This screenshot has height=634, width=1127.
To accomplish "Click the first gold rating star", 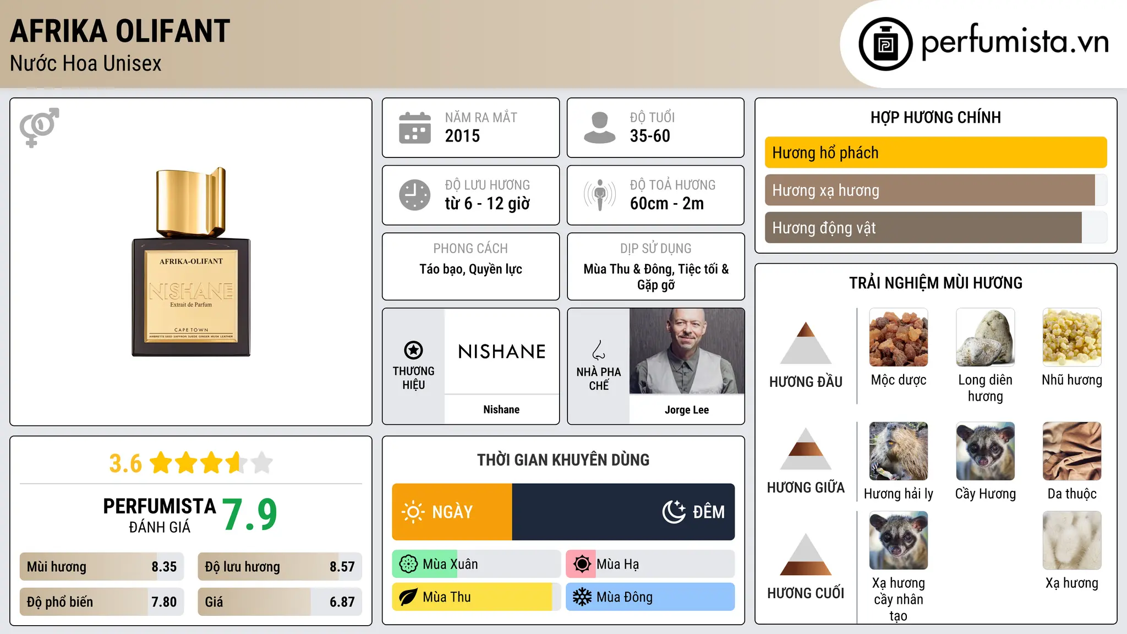I will click(x=161, y=462).
